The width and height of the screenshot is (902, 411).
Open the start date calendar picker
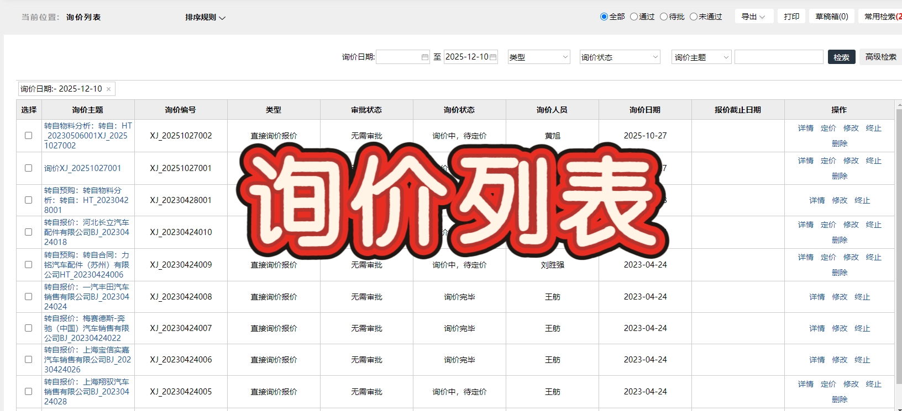click(425, 57)
